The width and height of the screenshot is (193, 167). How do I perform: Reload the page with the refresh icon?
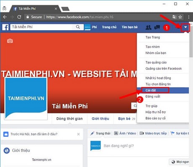point(19,17)
